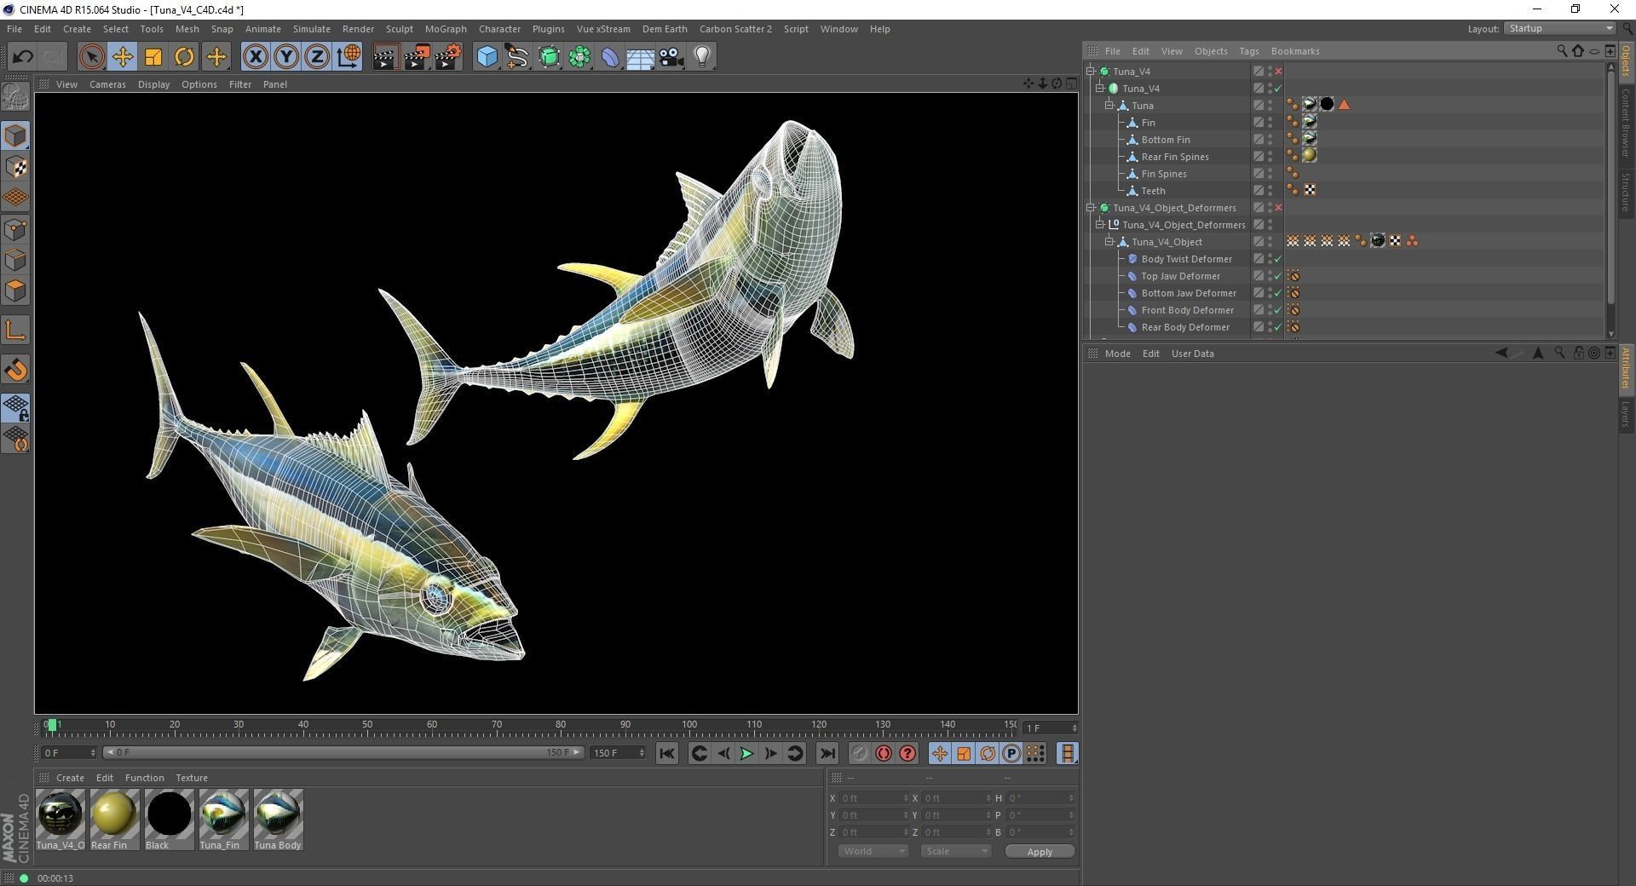Activate the Rotate tool
The height and width of the screenshot is (886, 1636).
(x=184, y=57)
